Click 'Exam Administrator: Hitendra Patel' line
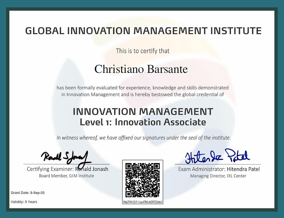Screen dimensions: 284x218 pyautogui.click(x=219, y=169)
